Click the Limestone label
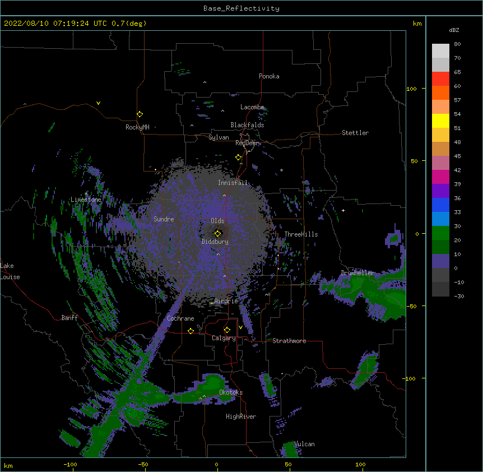 [86, 200]
